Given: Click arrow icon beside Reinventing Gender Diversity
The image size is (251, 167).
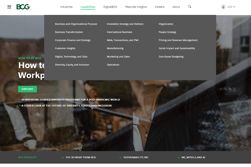Looking at the screenshot, I should 19,99.
